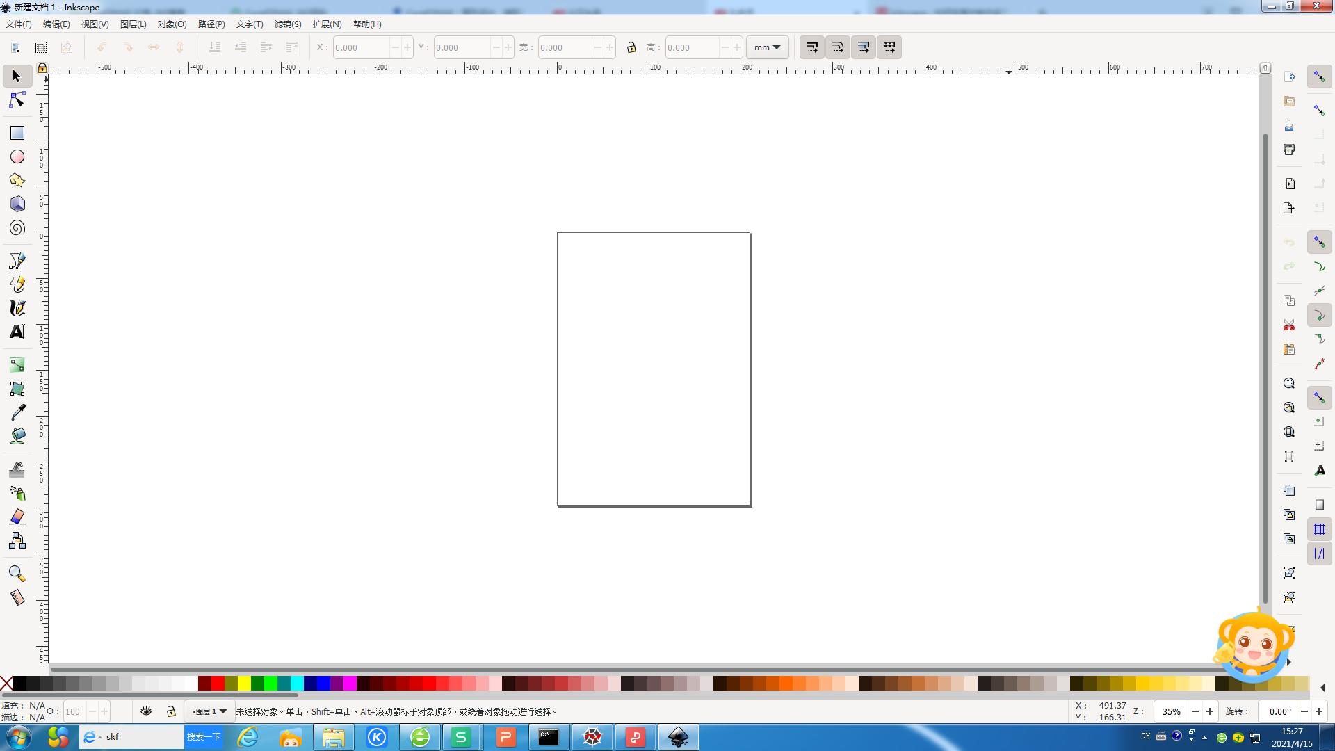Viewport: 1335px width, 751px height.
Task: Click the X coordinate input field
Action: [x=360, y=47]
